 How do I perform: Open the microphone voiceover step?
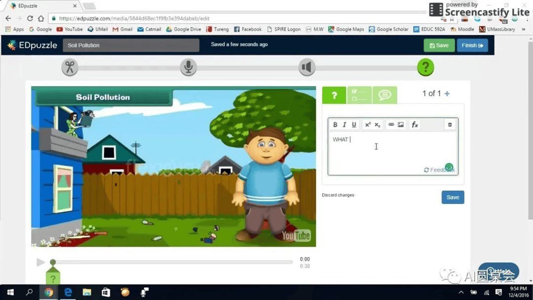pyautogui.click(x=188, y=67)
